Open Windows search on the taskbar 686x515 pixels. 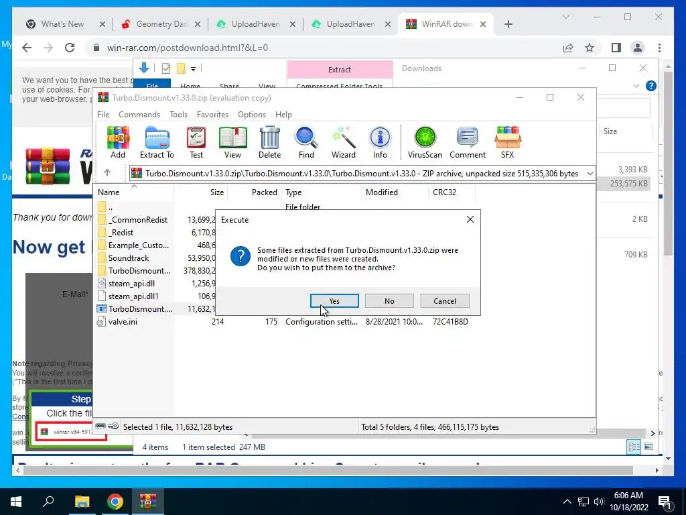pyautogui.click(x=49, y=502)
